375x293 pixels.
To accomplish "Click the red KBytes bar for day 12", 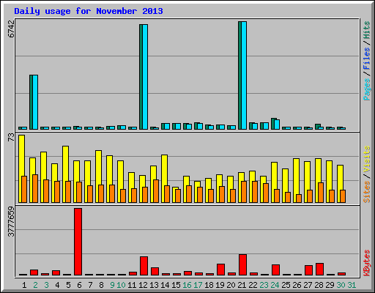I will pyautogui.click(x=144, y=266).
